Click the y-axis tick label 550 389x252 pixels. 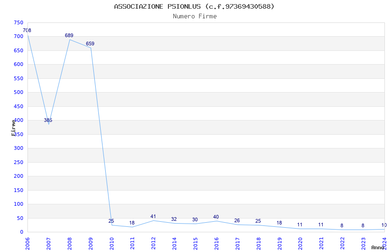click(x=19, y=78)
